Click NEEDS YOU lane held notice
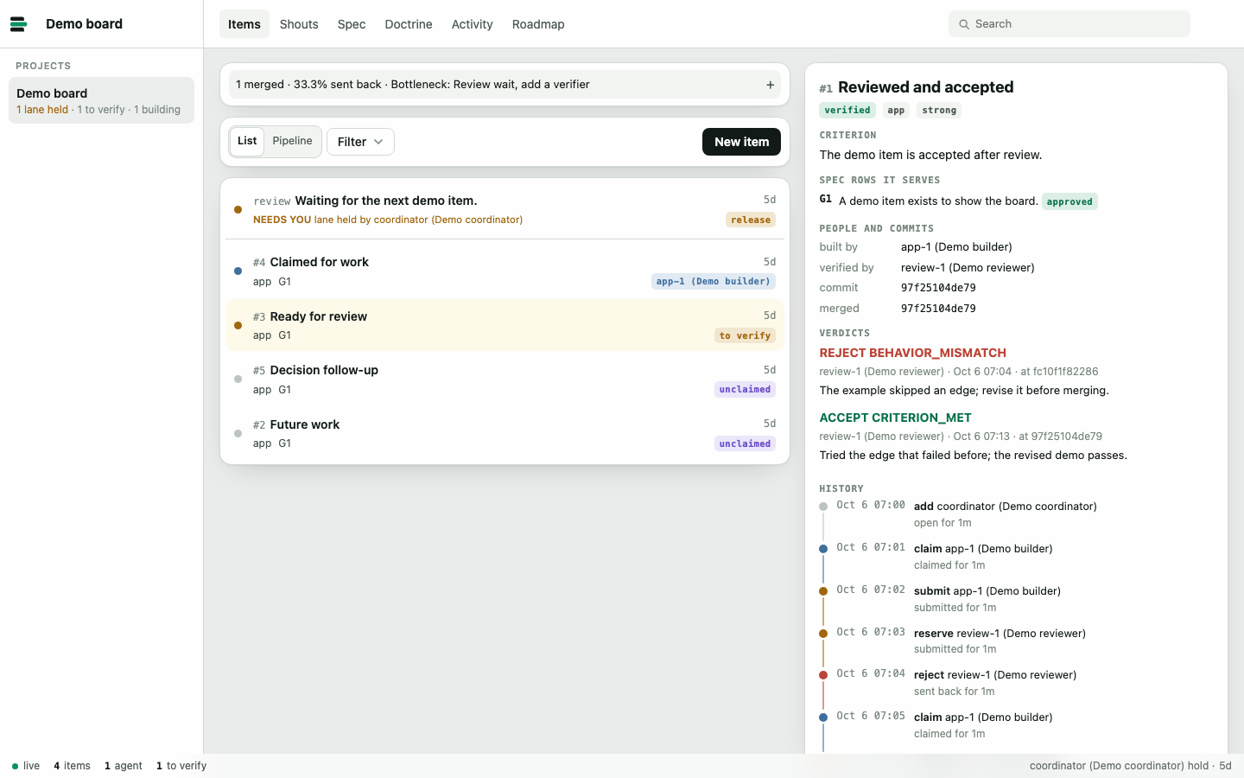Screen dimensions: 1244x778 tap(388, 220)
